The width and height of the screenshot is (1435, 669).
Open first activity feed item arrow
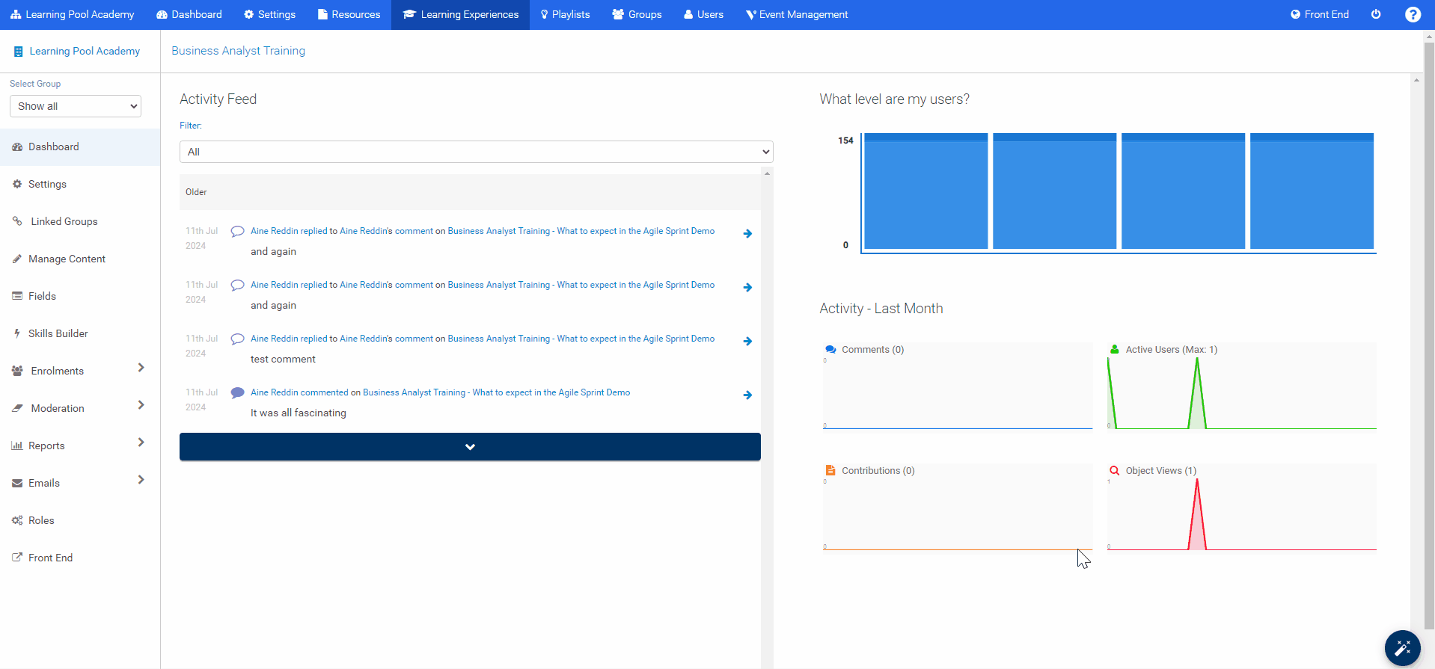pos(747,234)
